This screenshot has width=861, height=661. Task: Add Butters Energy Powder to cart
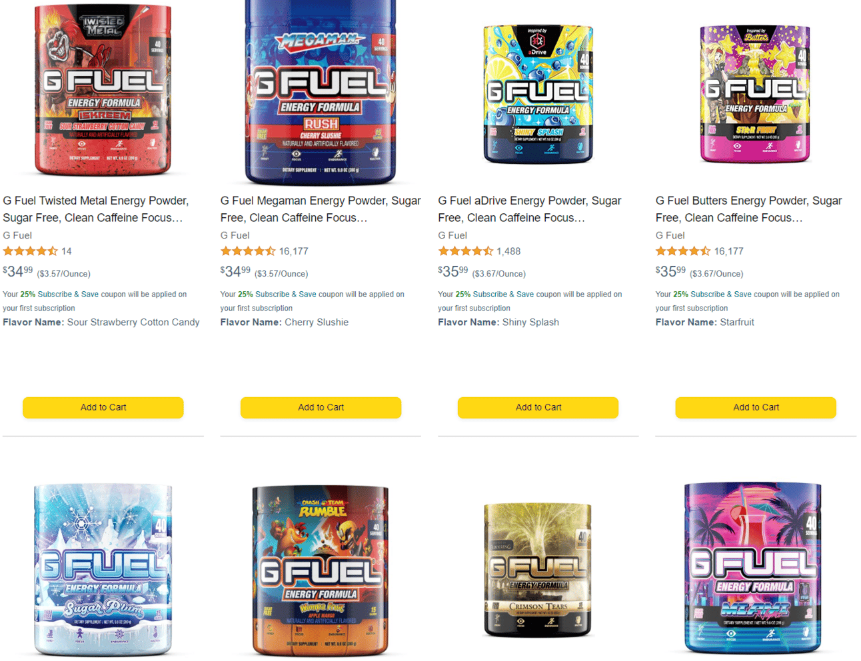[756, 408]
